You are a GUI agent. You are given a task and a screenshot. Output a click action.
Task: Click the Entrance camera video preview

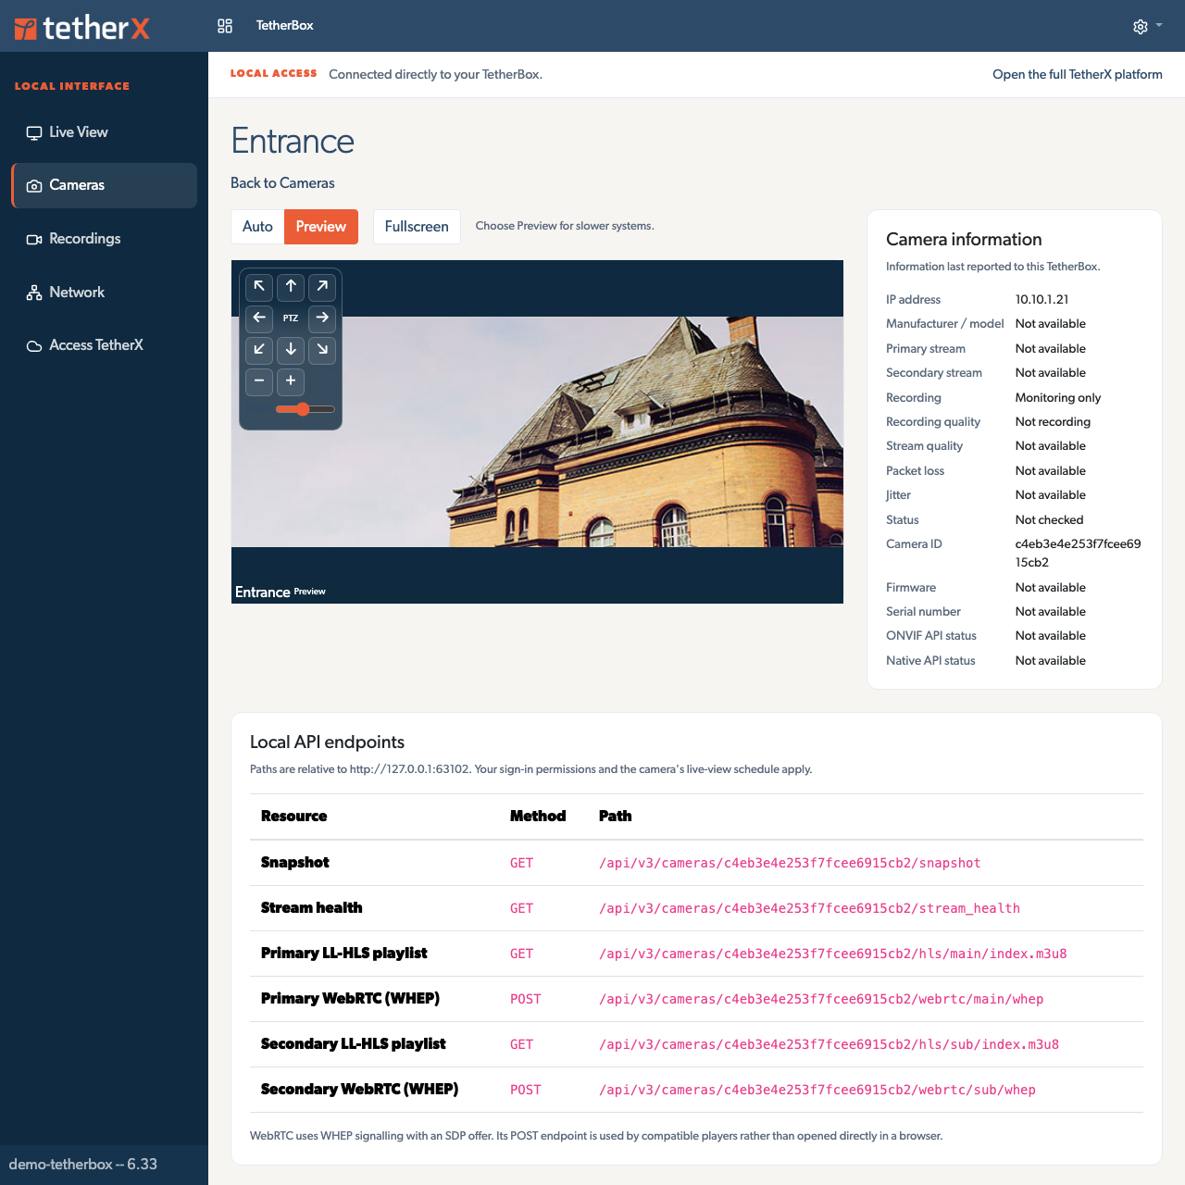tap(537, 432)
